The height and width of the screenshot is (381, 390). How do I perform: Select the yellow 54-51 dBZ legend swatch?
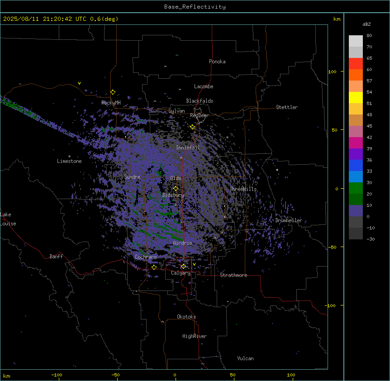[356, 97]
